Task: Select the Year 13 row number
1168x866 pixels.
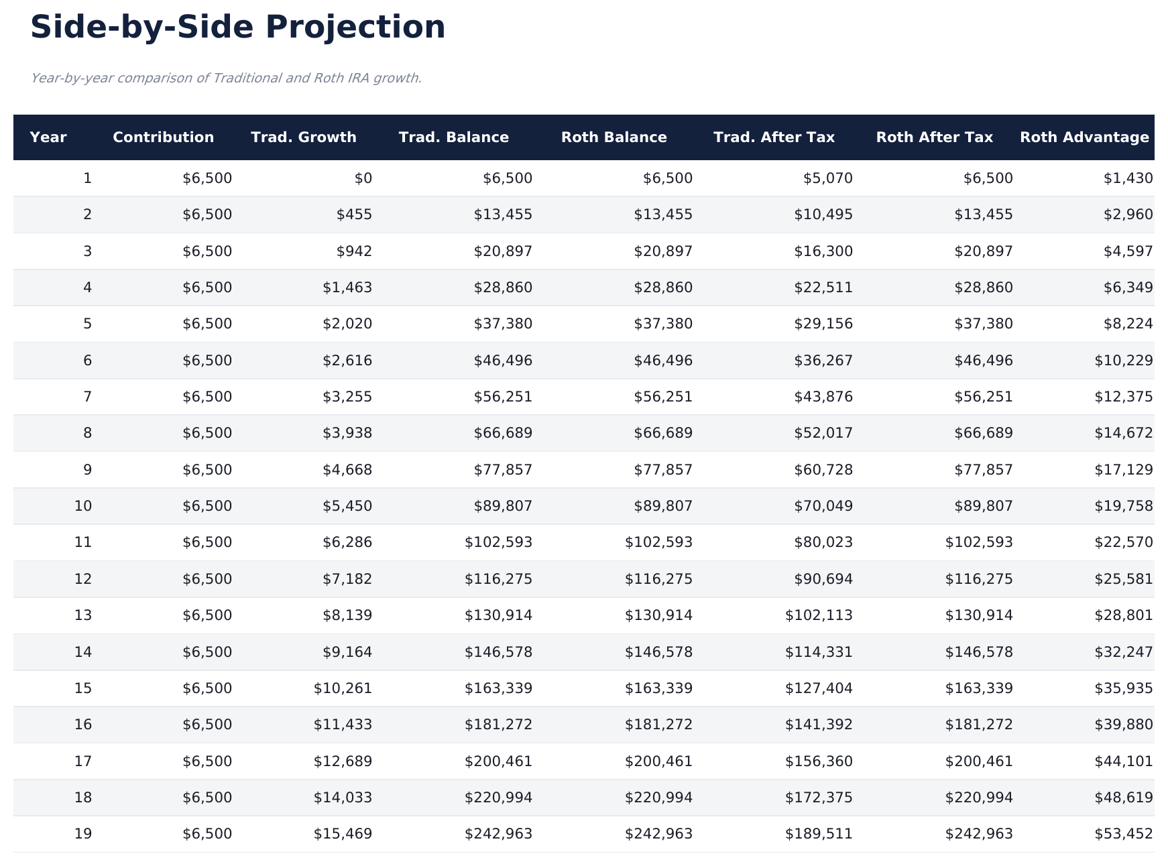Action: (82, 615)
